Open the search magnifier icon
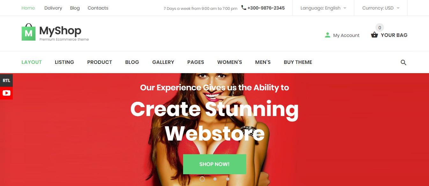The height and width of the screenshot is (186, 429). pyautogui.click(x=403, y=62)
